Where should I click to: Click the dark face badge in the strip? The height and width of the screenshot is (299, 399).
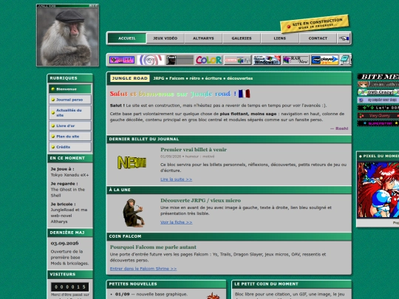180,60
